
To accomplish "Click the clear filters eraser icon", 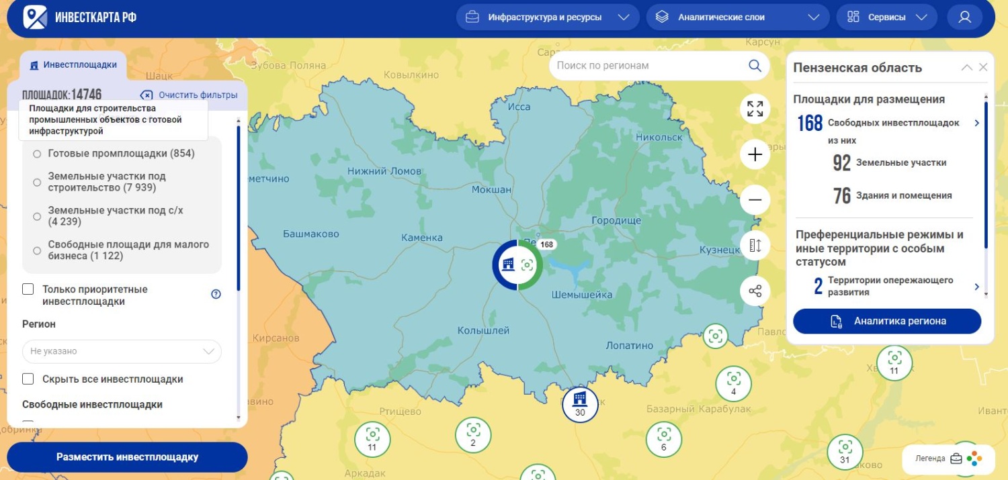I will tap(146, 95).
